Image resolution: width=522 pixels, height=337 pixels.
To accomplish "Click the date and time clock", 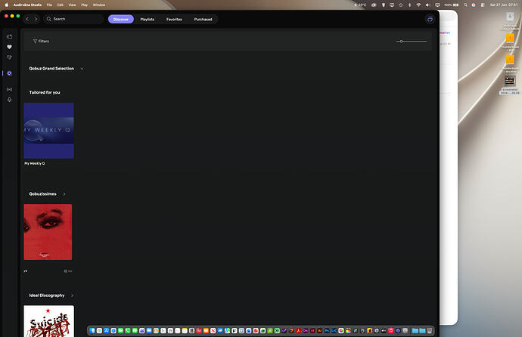I will pos(504,5).
